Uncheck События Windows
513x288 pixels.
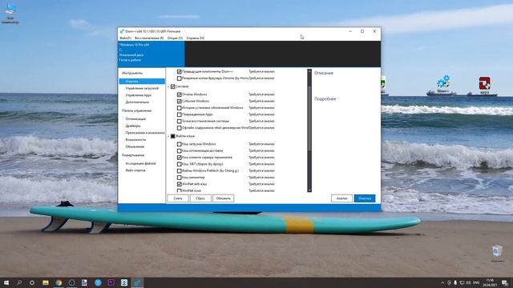point(179,102)
